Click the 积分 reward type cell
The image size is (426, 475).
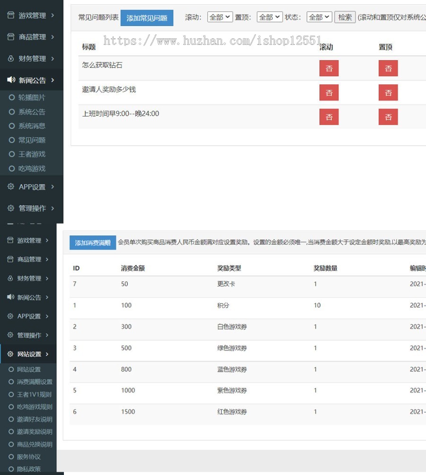(x=223, y=305)
